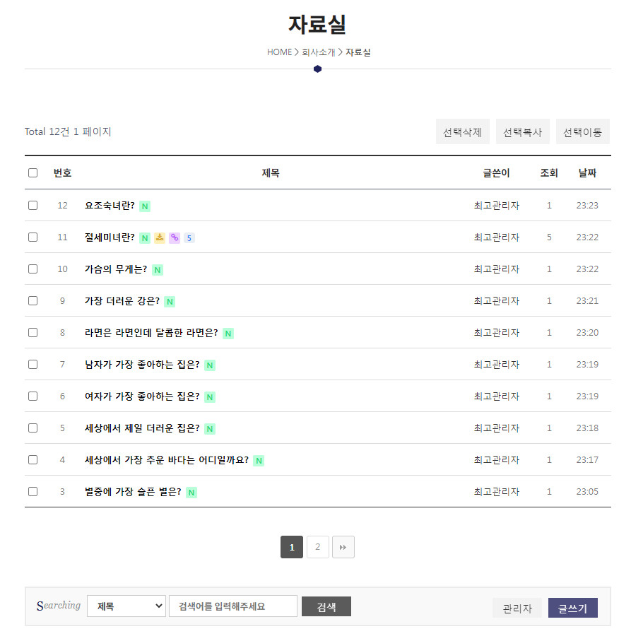Click the 회사소개 breadcrumb link
The image size is (631, 641).
point(319,52)
